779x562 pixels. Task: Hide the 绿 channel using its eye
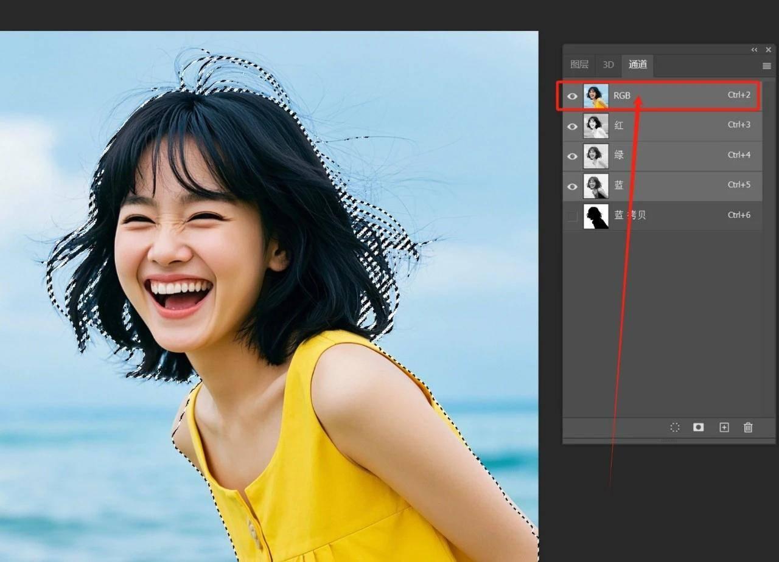[x=572, y=156]
